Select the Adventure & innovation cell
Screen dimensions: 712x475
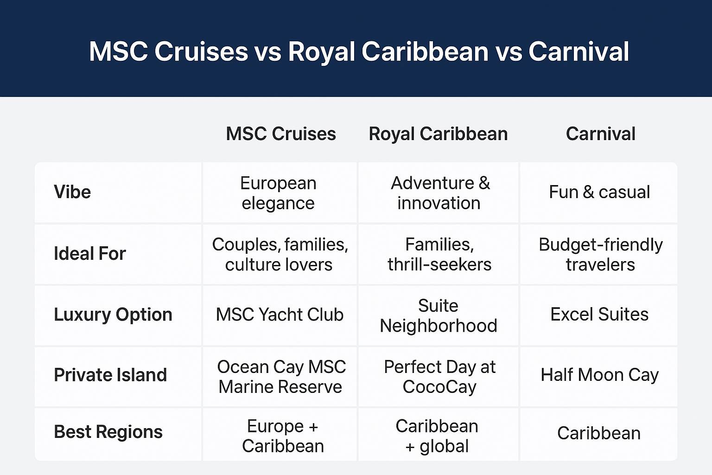[439, 193]
